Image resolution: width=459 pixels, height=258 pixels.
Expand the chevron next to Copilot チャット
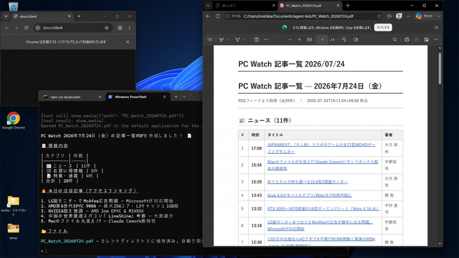pos(438,17)
